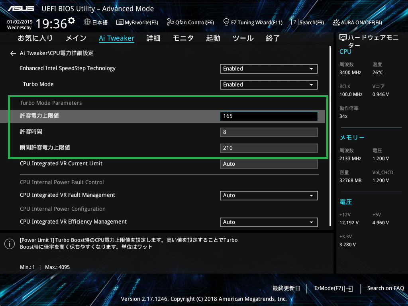Screen dimensions: 408x306
Task: Click the 許容電力上限値 field showing 165
Action: point(269,116)
